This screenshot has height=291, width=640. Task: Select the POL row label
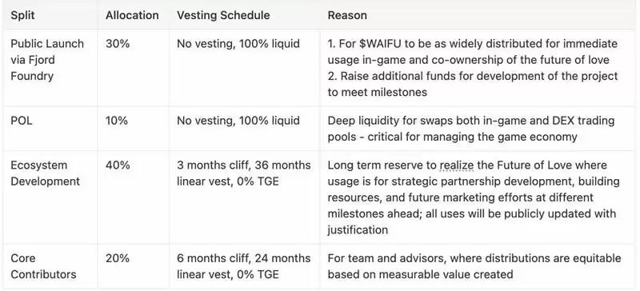click(22, 121)
